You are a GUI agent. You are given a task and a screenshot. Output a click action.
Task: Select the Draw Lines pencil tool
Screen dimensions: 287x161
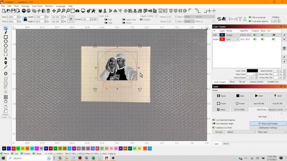pos(6,33)
